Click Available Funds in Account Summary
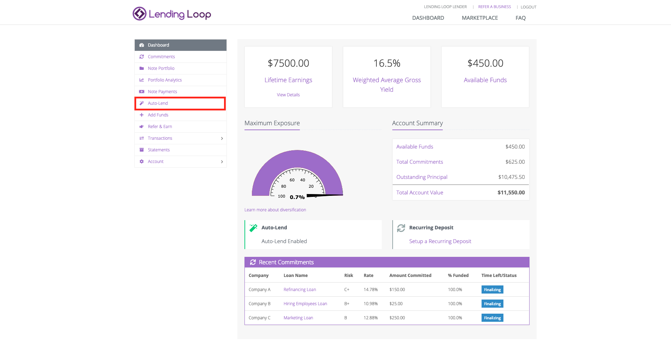671x344 pixels. coord(415,147)
